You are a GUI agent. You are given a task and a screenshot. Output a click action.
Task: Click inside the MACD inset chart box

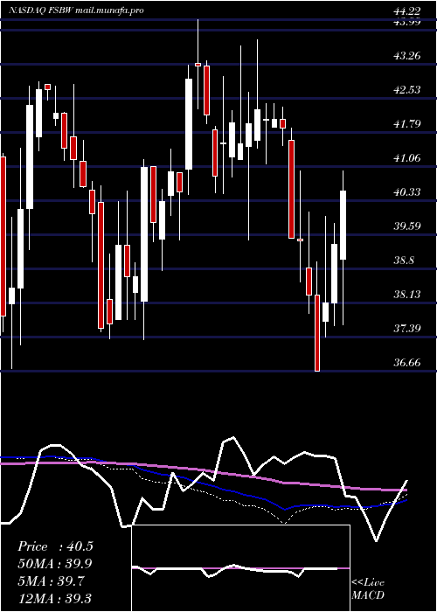click(x=240, y=568)
